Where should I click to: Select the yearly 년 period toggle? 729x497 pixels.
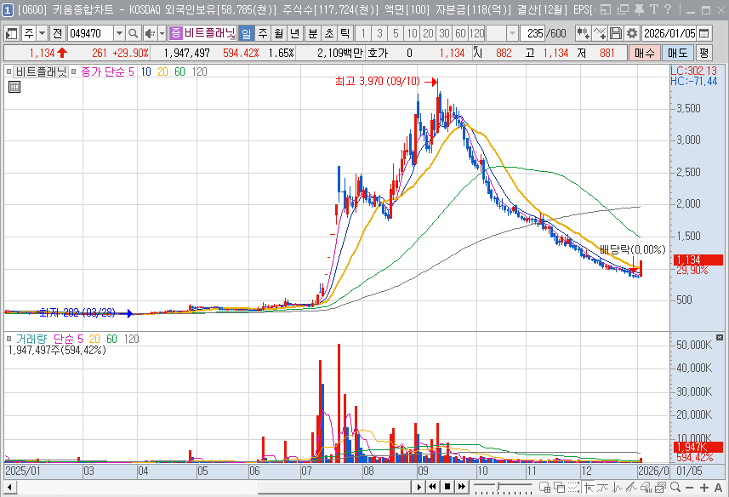pyautogui.click(x=295, y=33)
